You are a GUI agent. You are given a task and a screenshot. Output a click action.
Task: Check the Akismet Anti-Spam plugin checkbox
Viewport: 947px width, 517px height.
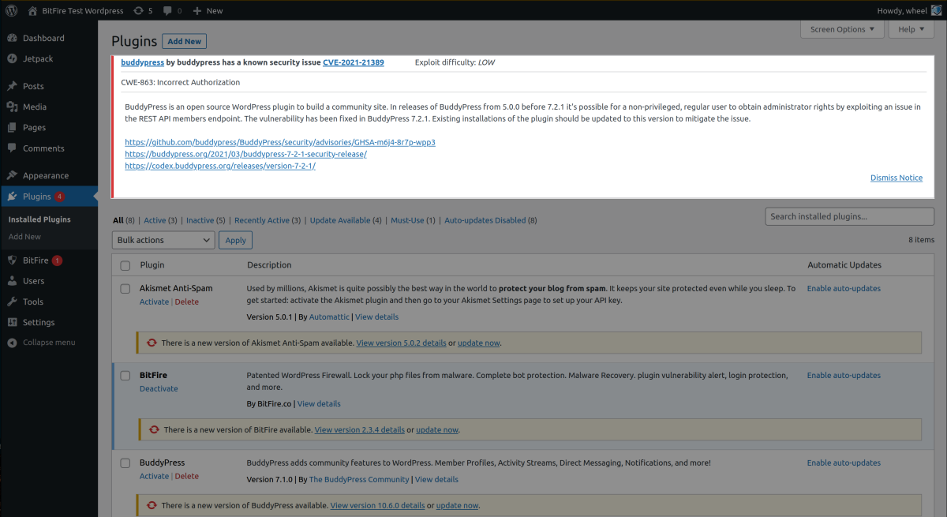click(x=125, y=289)
